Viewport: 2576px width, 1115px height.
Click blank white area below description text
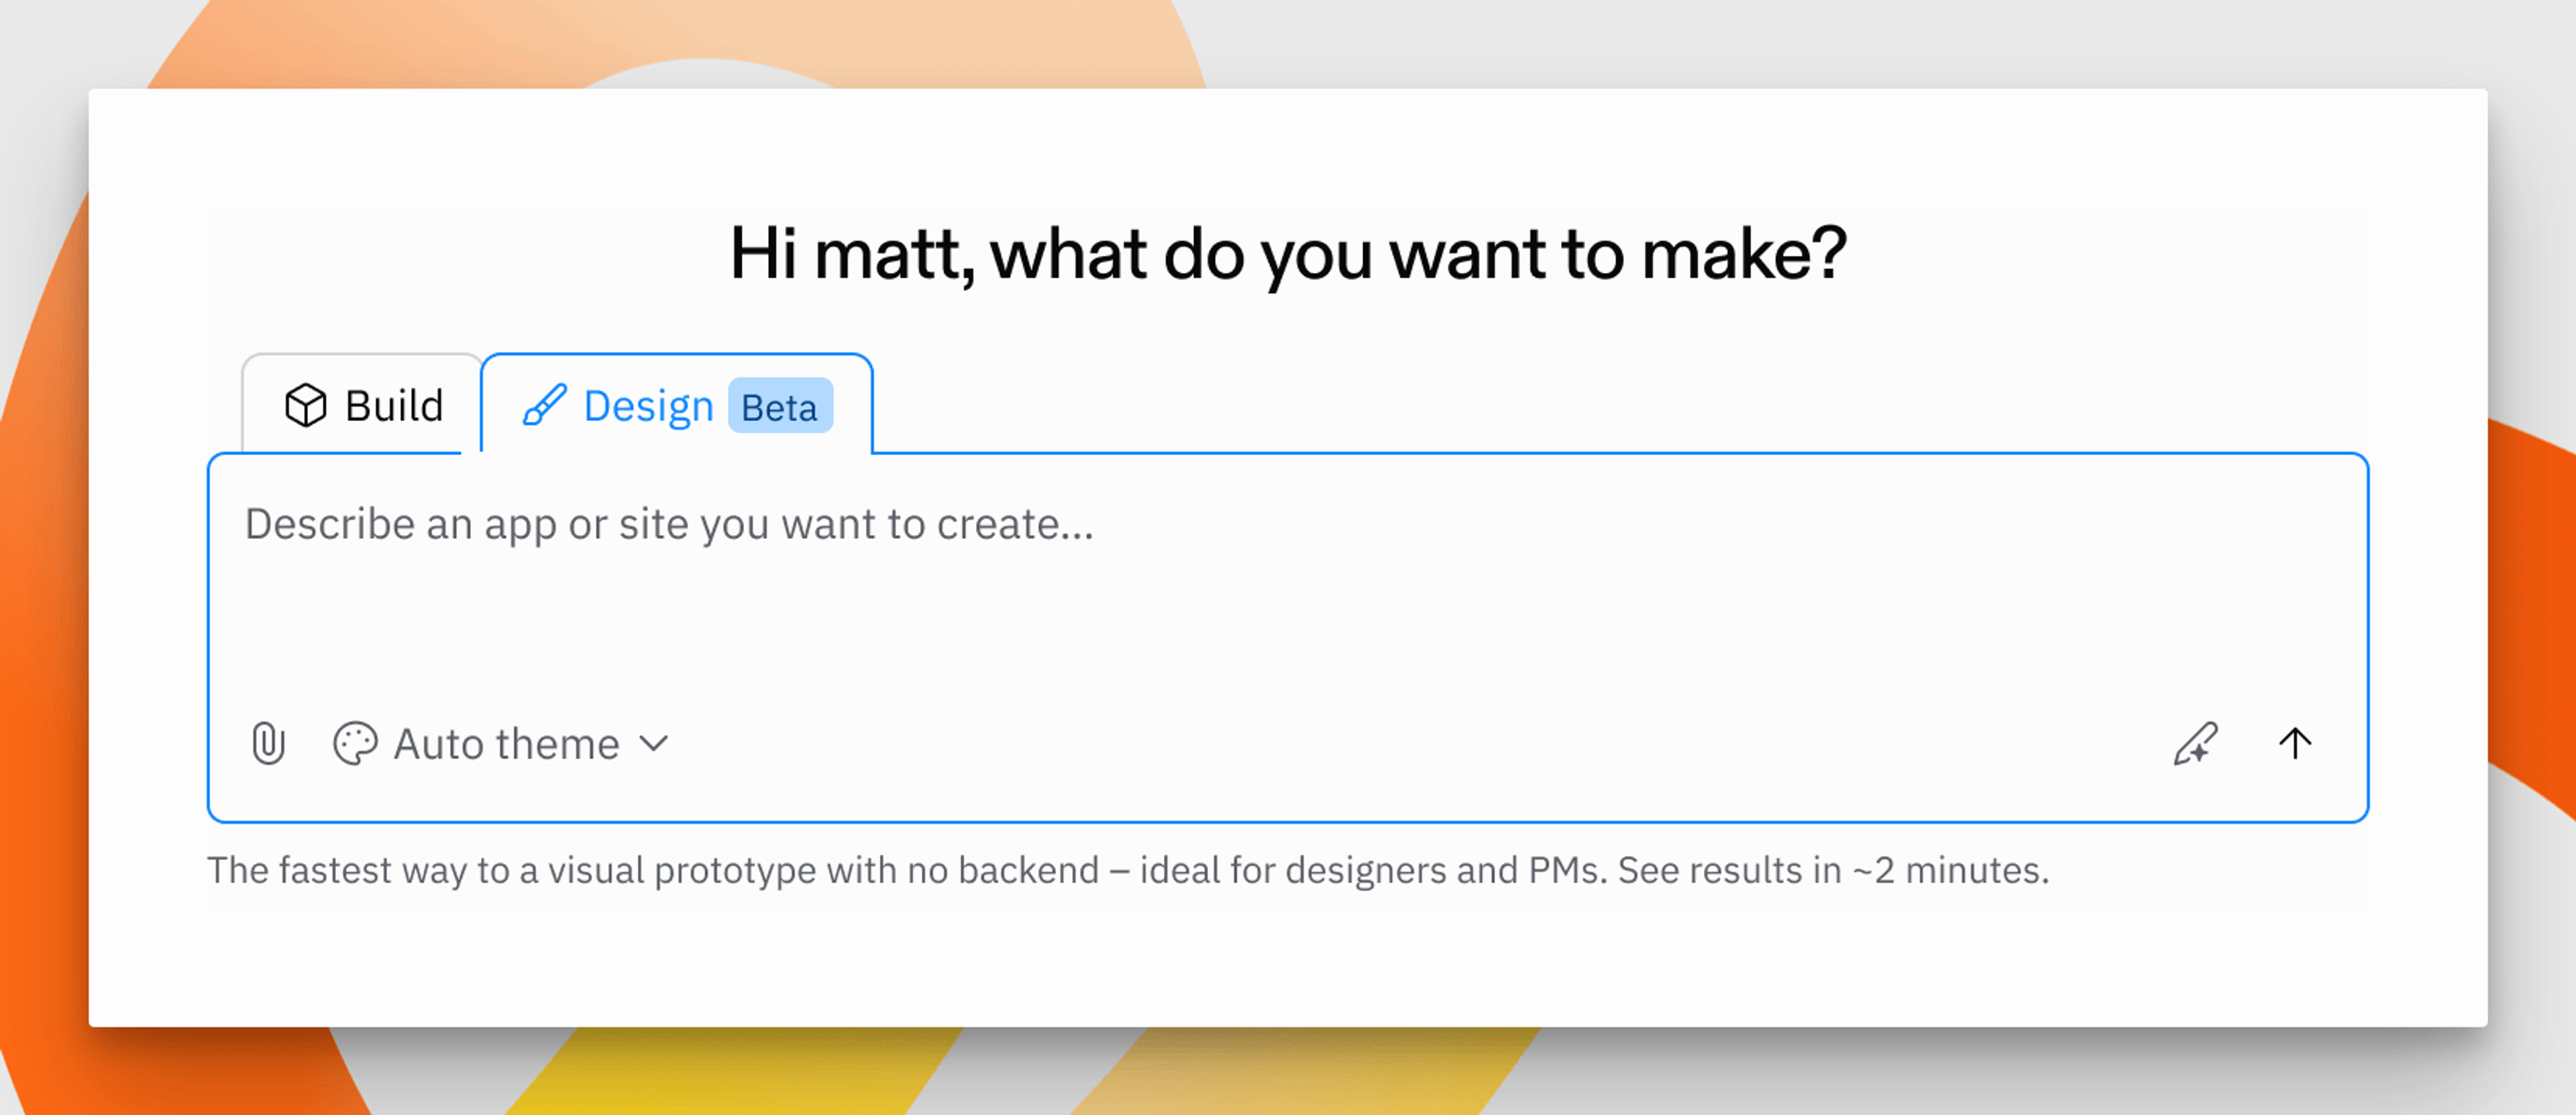point(1287,969)
